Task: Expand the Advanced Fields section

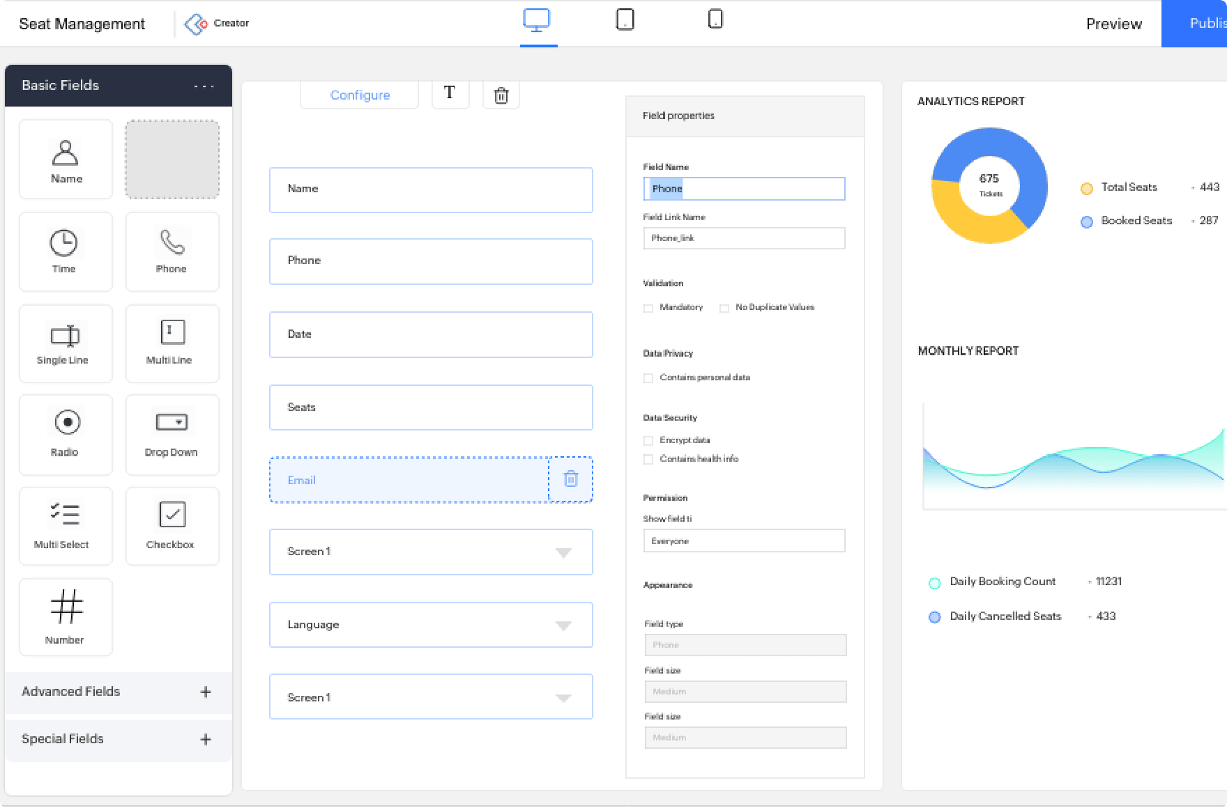Action: coord(205,692)
